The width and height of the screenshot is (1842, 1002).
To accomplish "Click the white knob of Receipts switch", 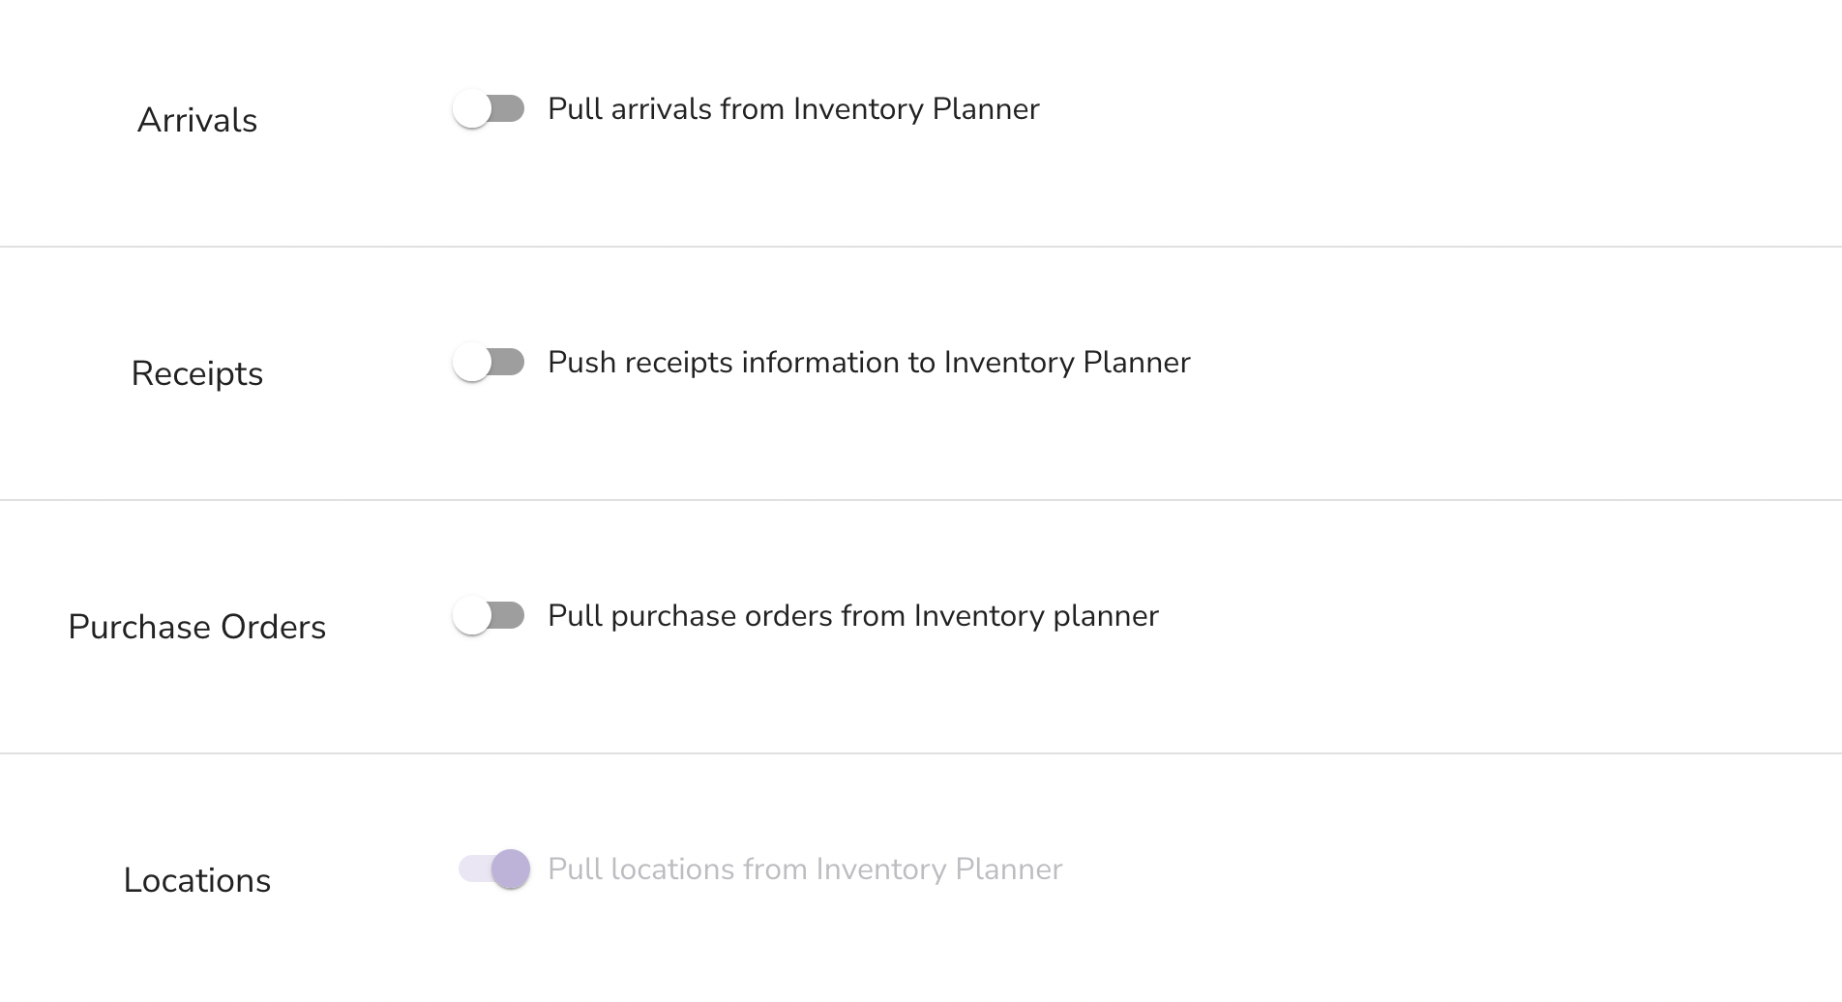I will pyautogui.click(x=472, y=362).
